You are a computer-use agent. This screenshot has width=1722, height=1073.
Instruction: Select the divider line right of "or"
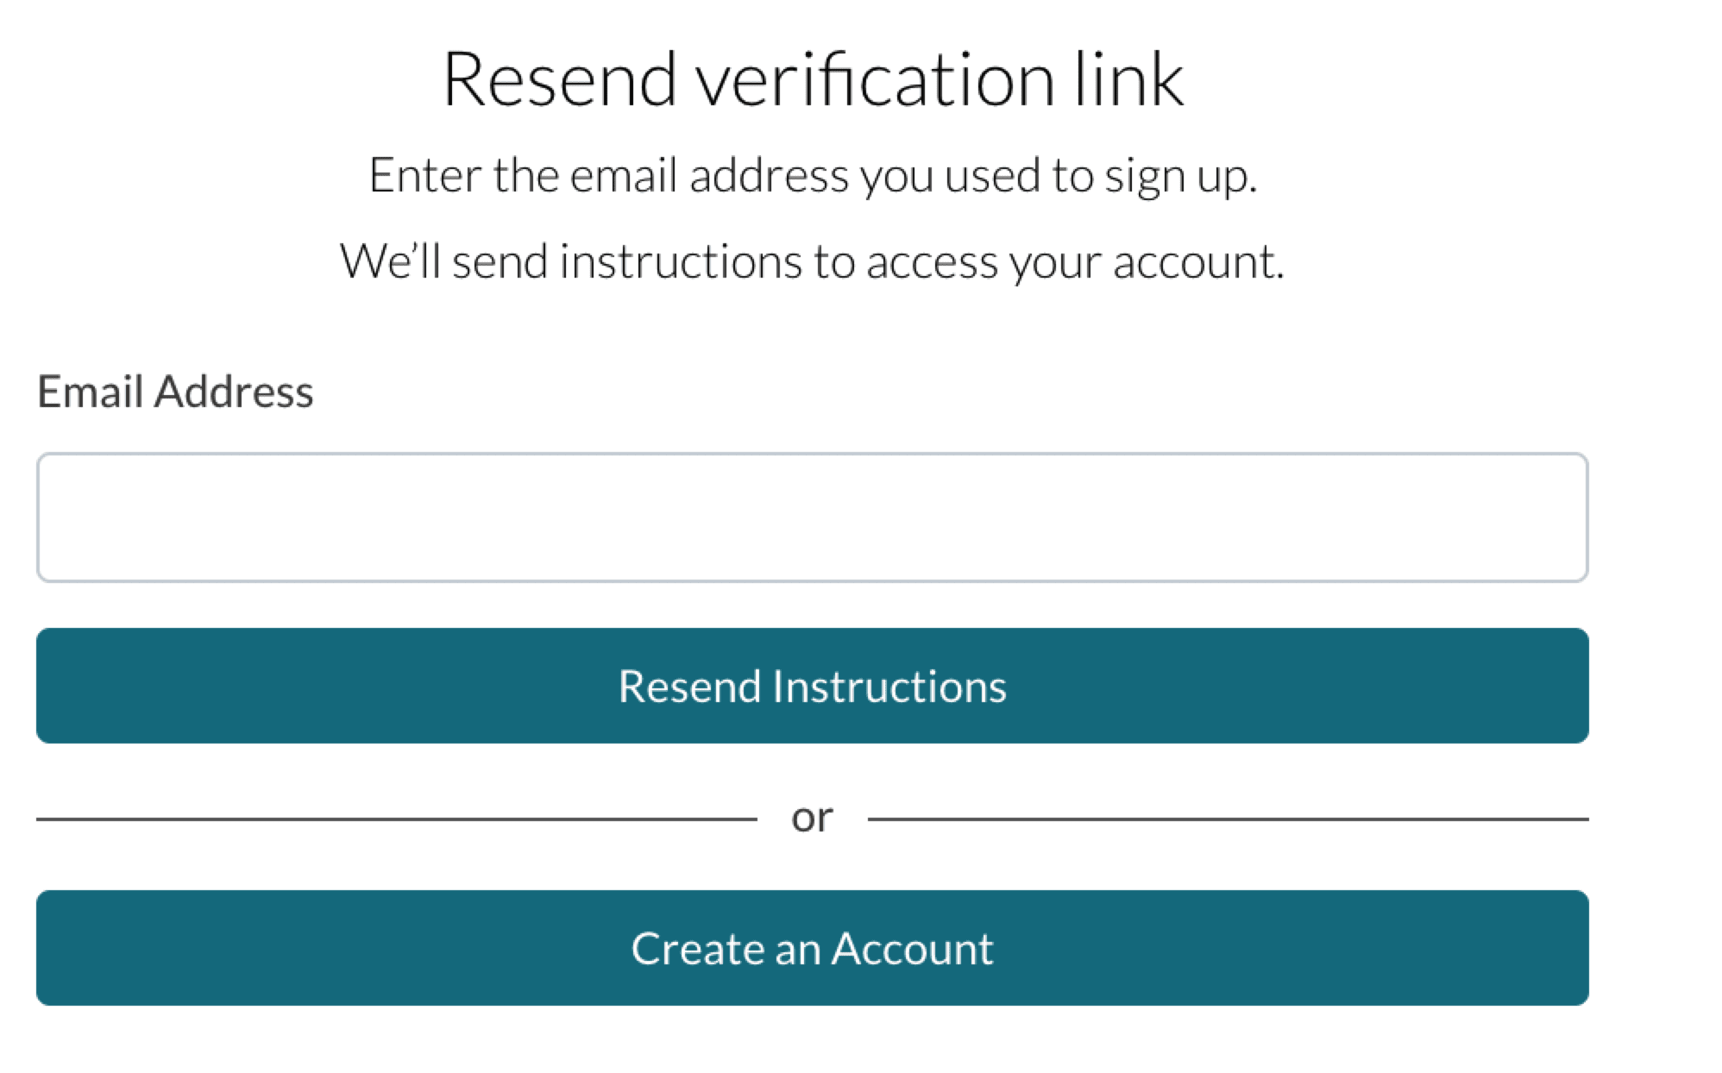pos(1227,819)
